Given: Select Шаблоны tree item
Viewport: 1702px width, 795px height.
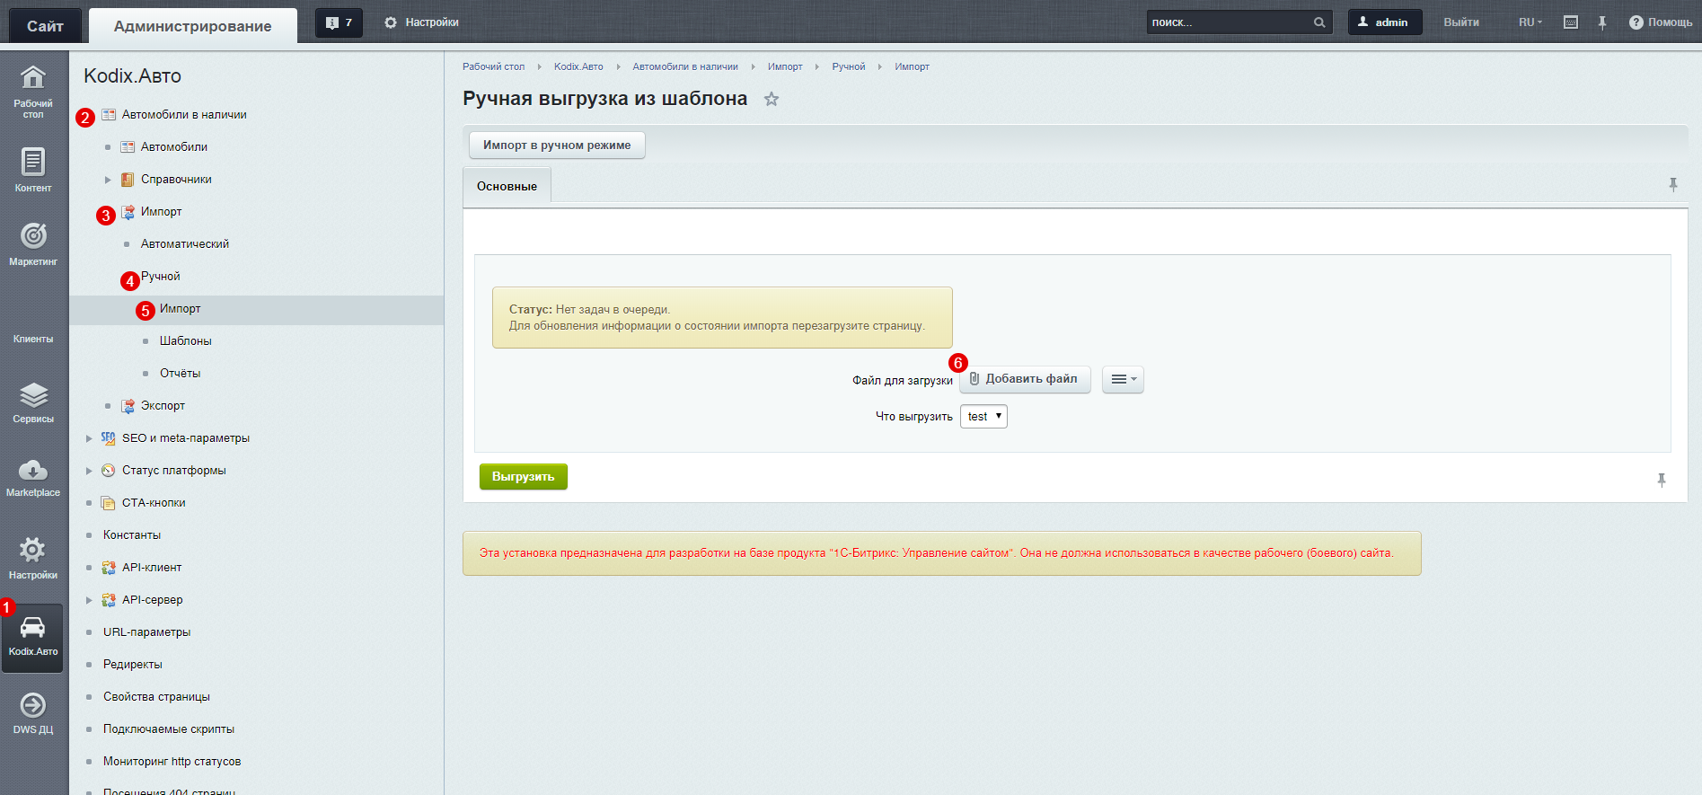Looking at the screenshot, I should click(186, 341).
